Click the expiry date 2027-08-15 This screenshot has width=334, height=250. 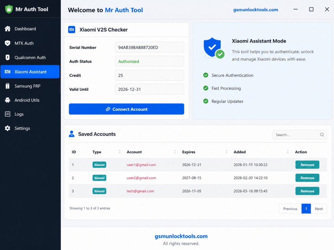pyautogui.click(x=191, y=178)
